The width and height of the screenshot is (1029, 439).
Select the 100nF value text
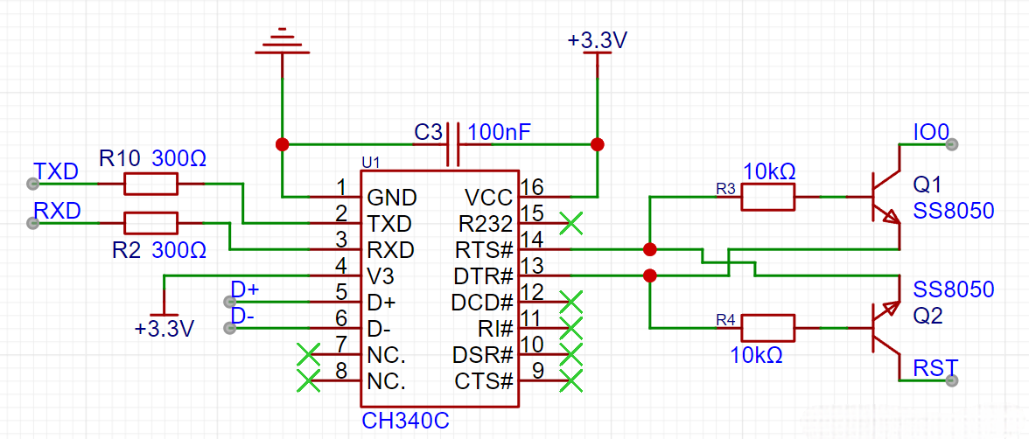point(499,133)
